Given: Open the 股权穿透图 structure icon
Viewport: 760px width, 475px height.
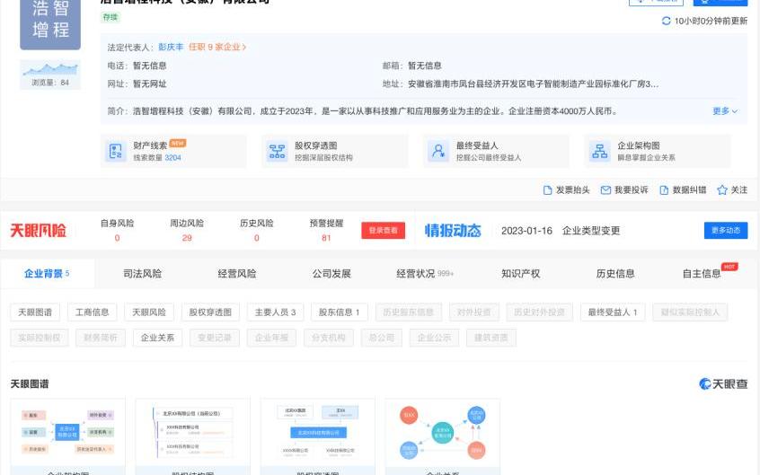Looking at the screenshot, I should click(277, 151).
